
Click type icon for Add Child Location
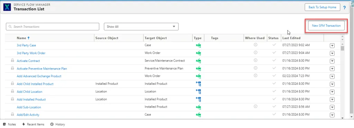click(198, 91)
